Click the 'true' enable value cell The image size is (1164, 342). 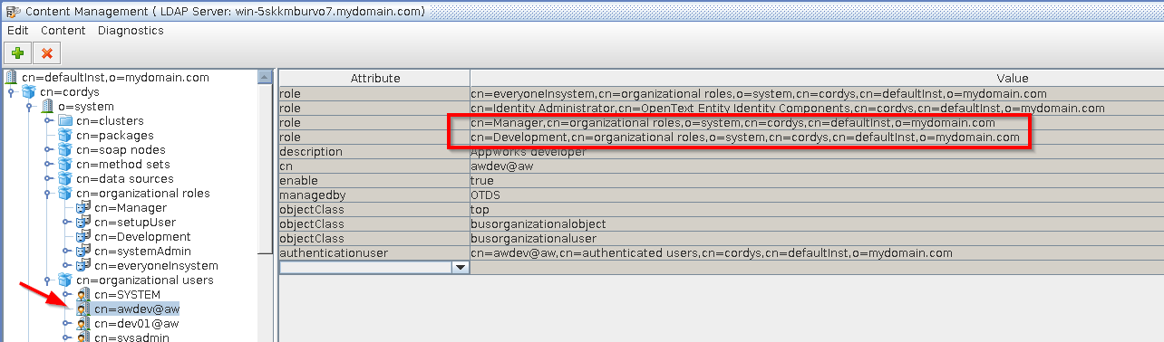(817, 181)
